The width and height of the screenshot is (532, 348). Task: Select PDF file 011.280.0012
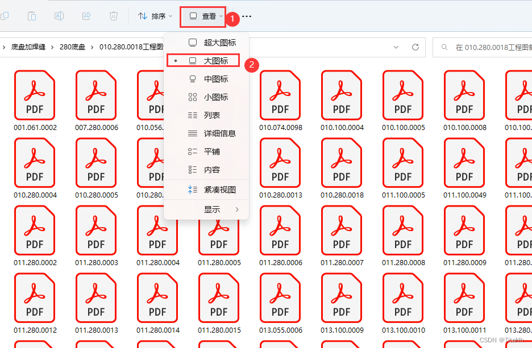[x=35, y=303]
